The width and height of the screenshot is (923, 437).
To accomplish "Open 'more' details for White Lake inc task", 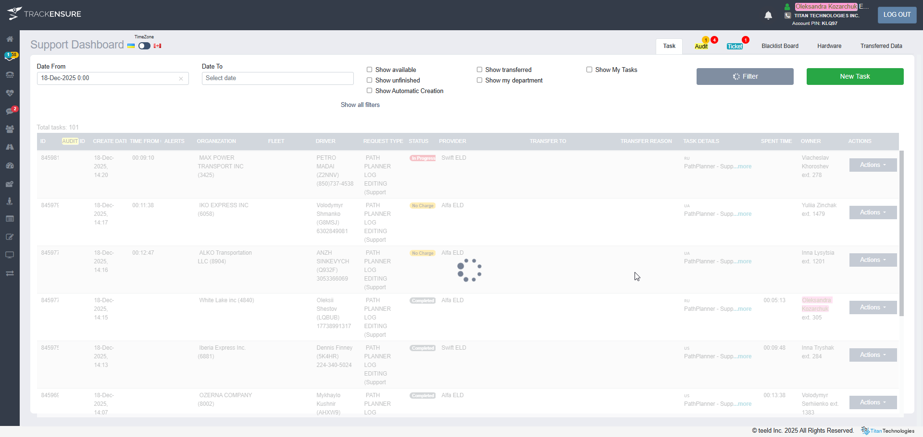I will tap(745, 309).
